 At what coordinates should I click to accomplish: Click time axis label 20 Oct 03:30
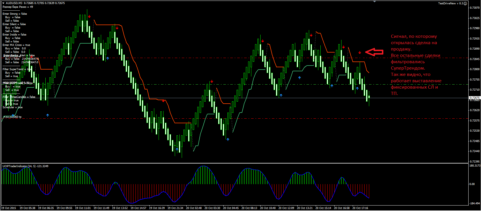click(x=212, y=208)
